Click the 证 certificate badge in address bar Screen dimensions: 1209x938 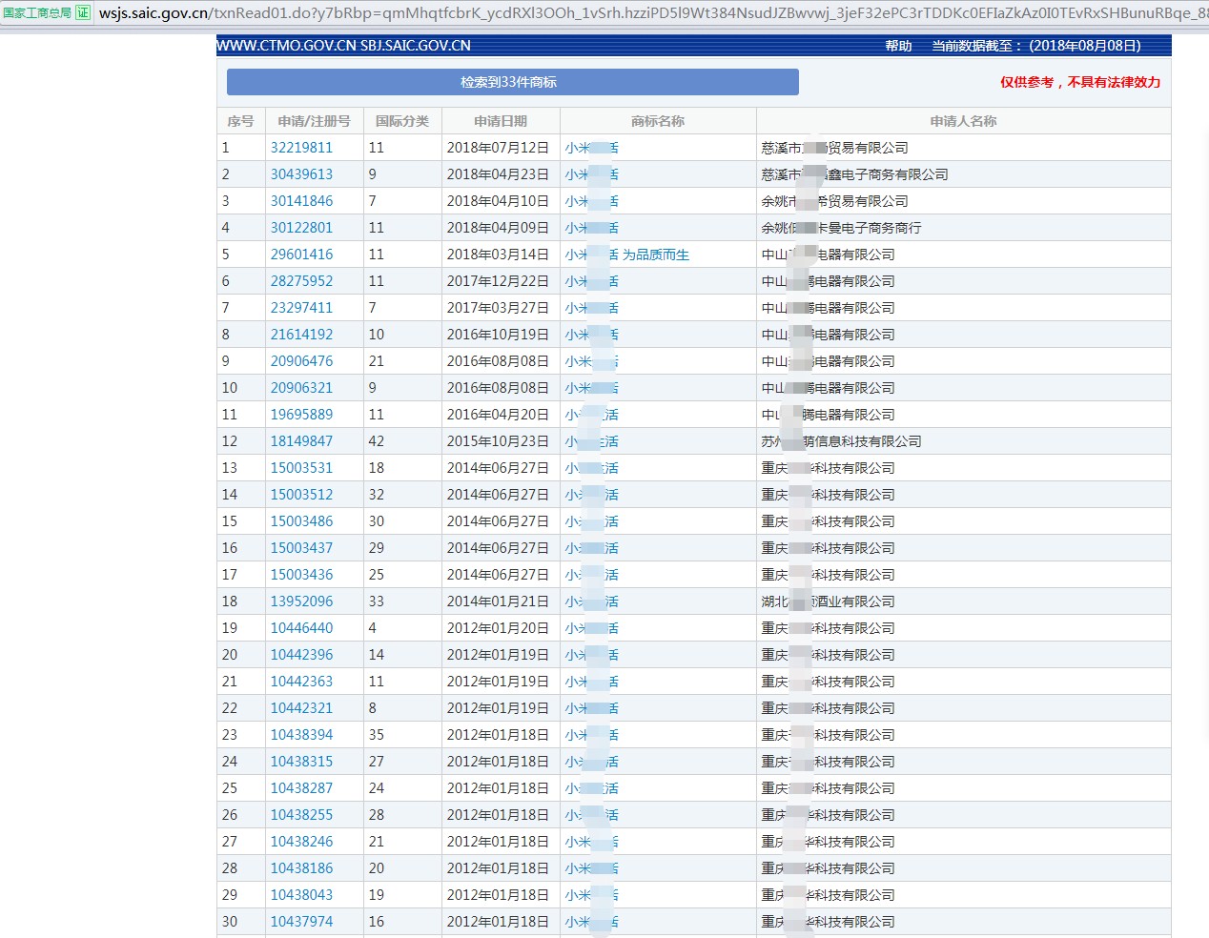[x=83, y=12]
